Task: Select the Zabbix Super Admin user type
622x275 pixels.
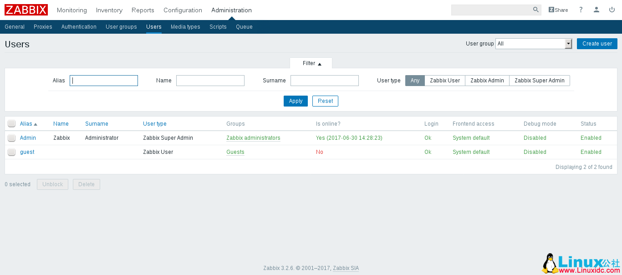Action: coord(539,81)
